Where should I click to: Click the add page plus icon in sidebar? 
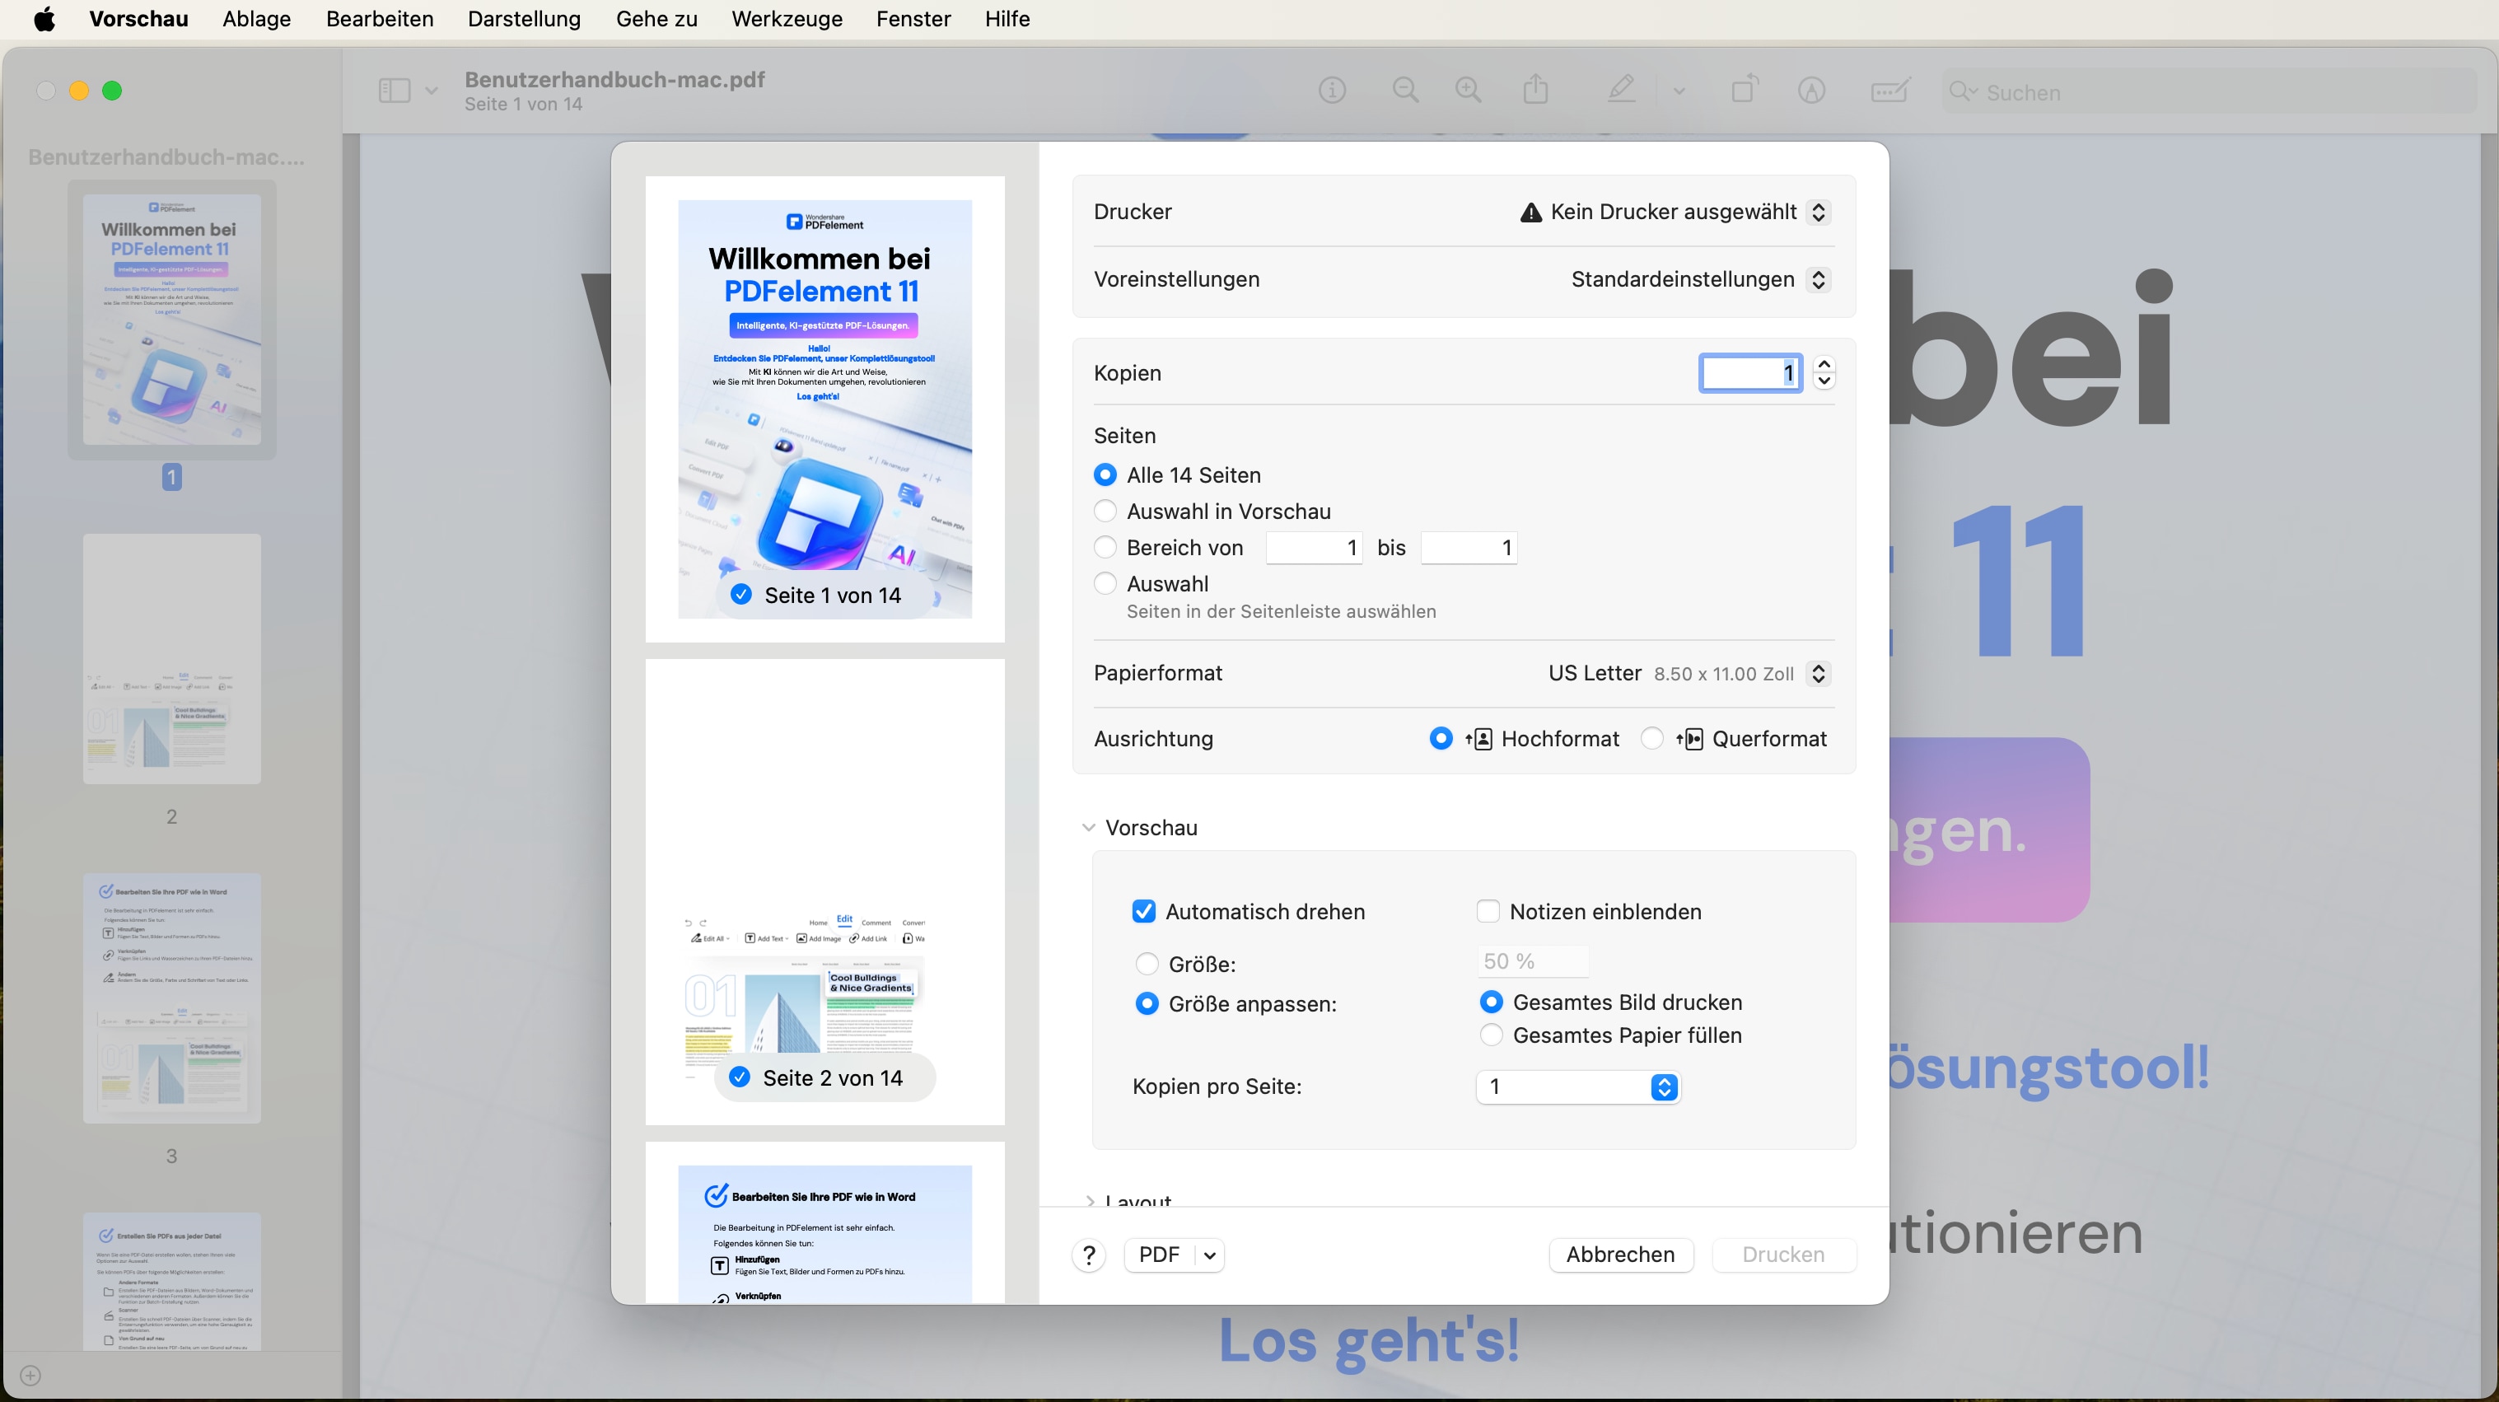pos(30,1376)
